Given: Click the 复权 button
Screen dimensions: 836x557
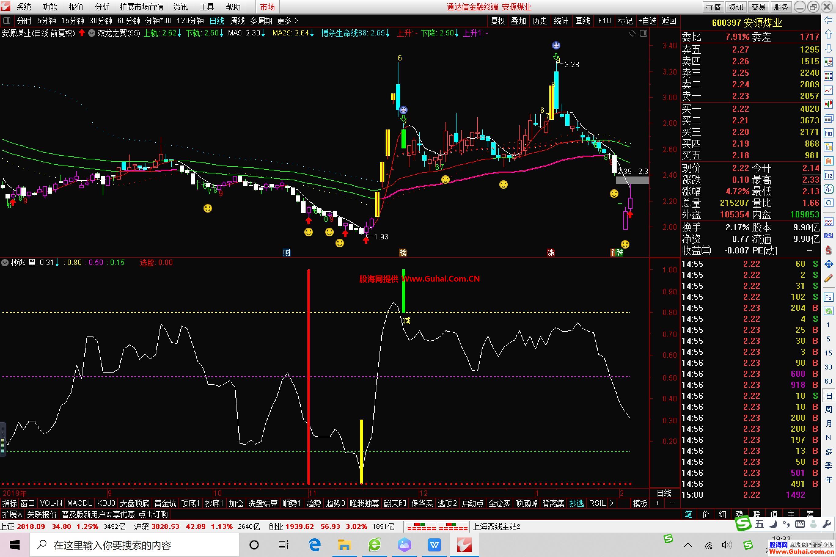Looking at the screenshot, I should 498,21.
